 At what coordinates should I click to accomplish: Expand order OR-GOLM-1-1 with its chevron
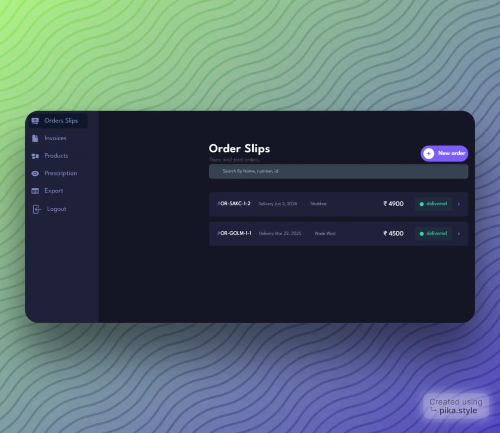coord(459,234)
